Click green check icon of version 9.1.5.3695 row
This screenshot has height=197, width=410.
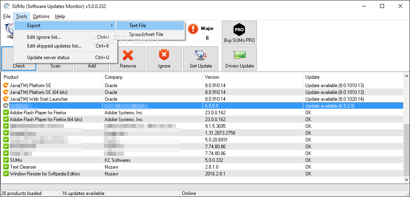[x=6, y=126]
